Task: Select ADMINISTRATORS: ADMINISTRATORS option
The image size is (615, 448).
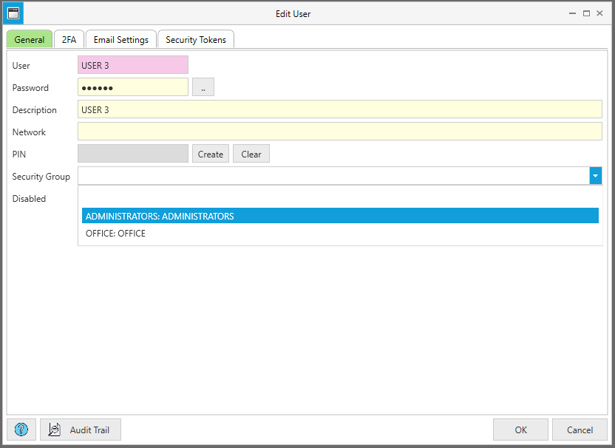Action: tap(340, 216)
